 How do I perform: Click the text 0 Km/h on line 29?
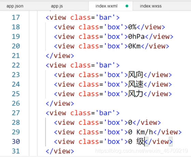141,132
